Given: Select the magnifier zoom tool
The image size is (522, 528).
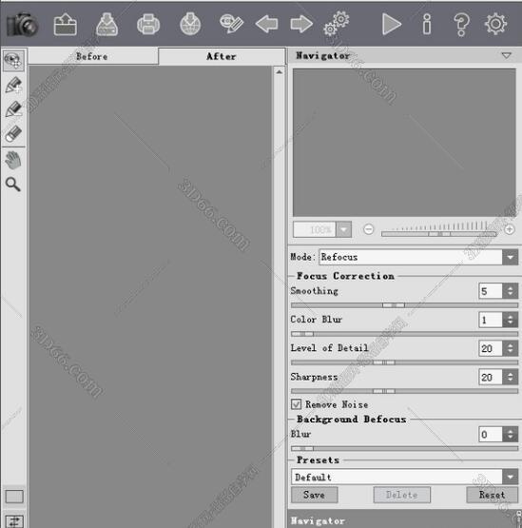Looking at the screenshot, I should (13, 185).
